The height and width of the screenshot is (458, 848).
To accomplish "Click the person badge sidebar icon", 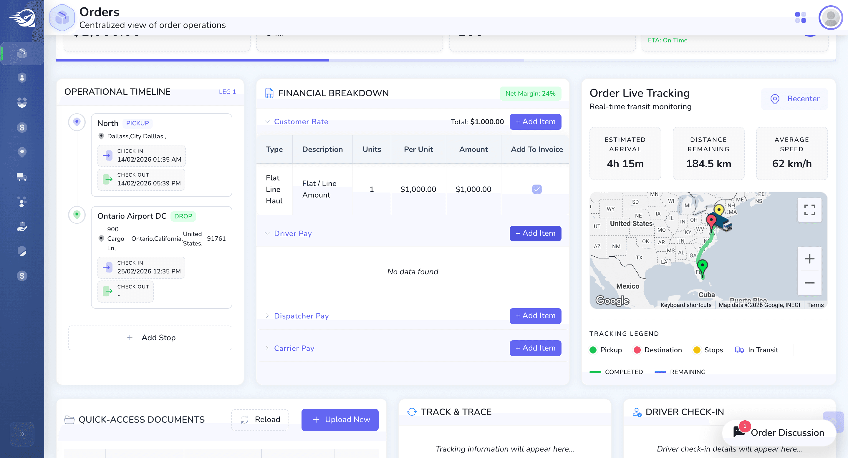I will (x=22, y=78).
